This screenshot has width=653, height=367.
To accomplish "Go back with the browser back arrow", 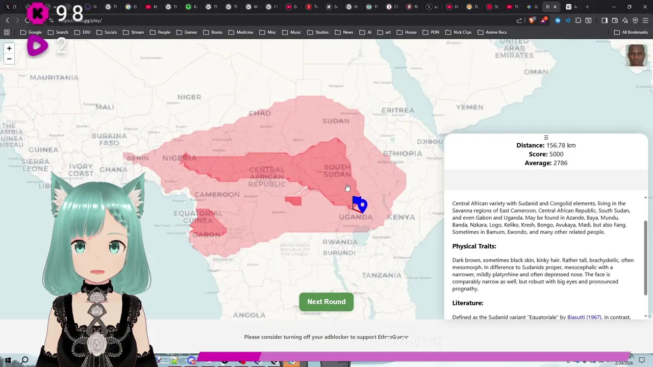I will [x=7, y=20].
